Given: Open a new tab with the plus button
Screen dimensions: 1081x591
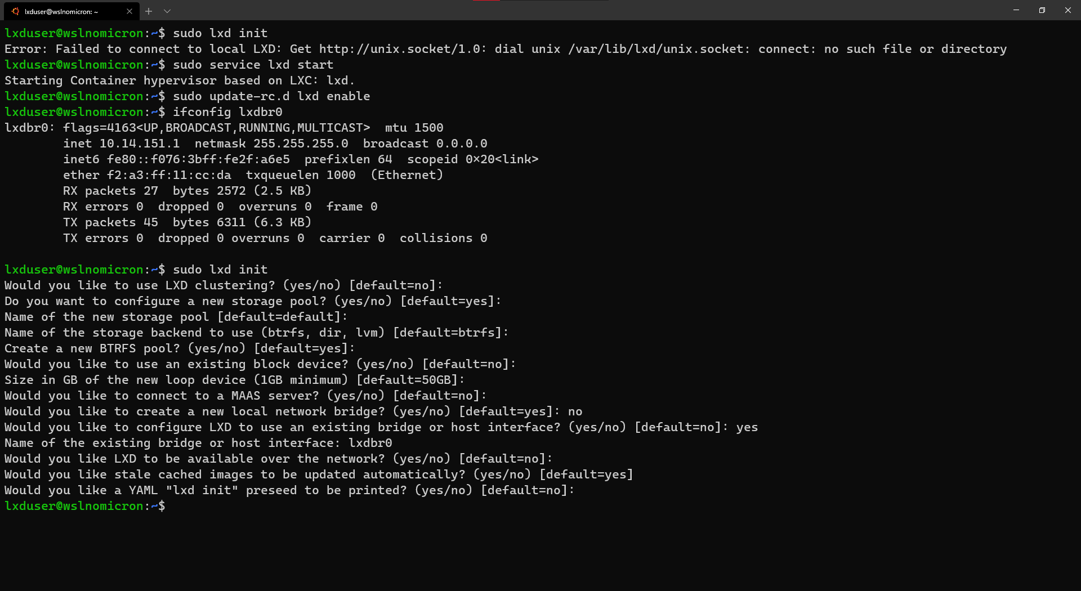Looking at the screenshot, I should pyautogui.click(x=149, y=11).
